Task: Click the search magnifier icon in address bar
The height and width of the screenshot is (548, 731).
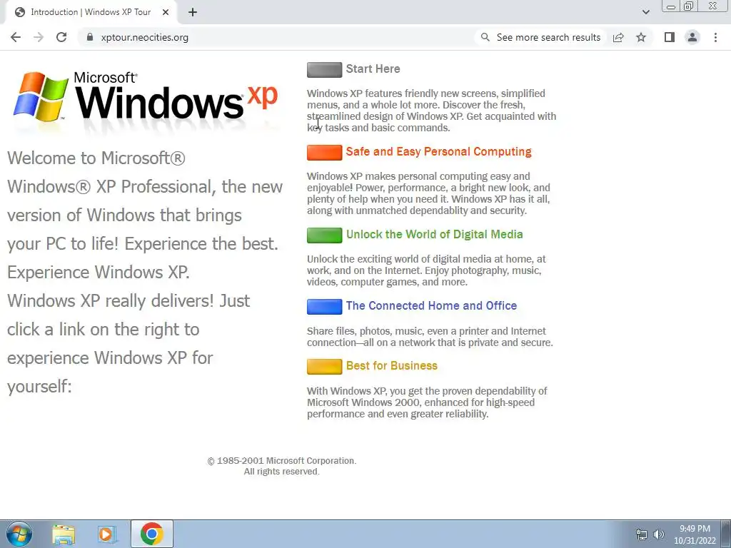Action: (x=485, y=37)
